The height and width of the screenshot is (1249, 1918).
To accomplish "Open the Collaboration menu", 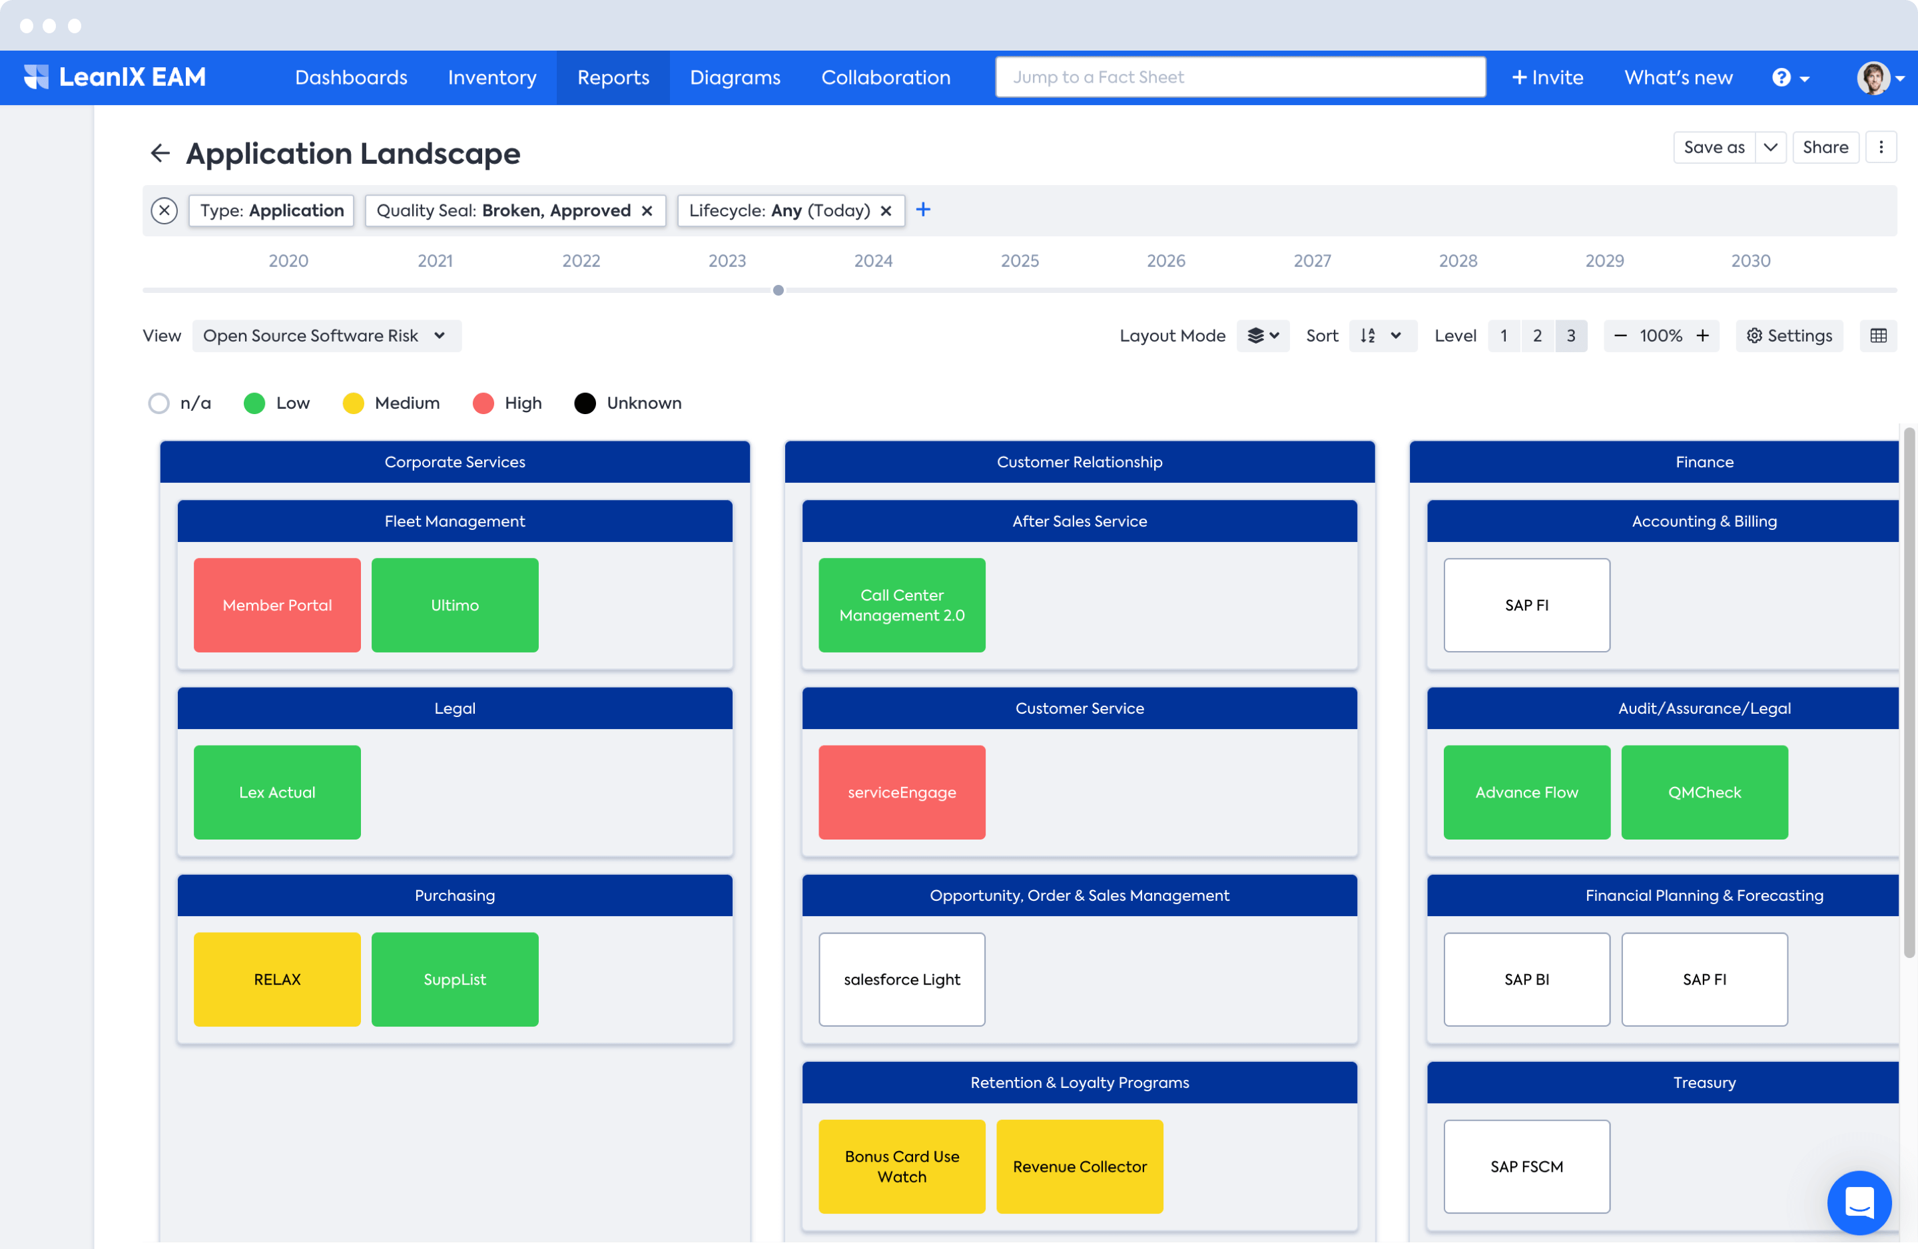I will (x=886, y=77).
